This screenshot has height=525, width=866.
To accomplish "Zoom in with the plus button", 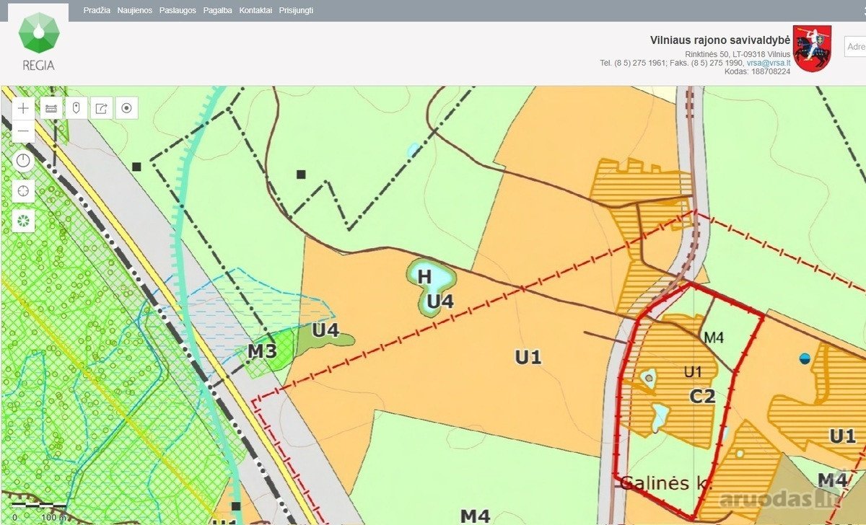I will (24, 108).
